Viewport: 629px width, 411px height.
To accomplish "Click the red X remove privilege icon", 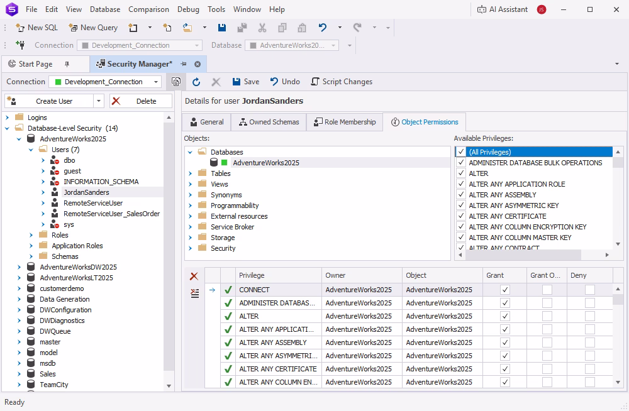I will 194,277.
